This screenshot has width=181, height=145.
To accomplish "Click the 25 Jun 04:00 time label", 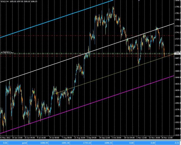I will pos(30,138).
